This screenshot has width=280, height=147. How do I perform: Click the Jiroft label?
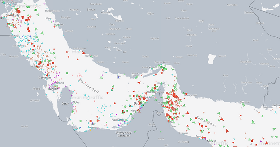[190, 30]
